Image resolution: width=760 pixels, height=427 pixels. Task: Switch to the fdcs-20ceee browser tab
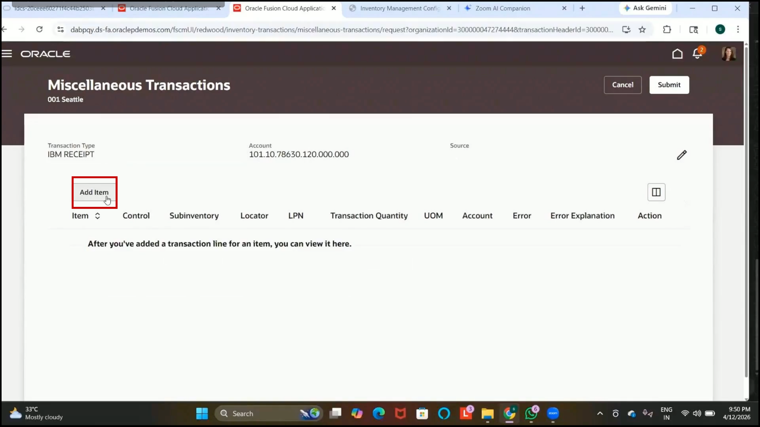[x=53, y=8]
